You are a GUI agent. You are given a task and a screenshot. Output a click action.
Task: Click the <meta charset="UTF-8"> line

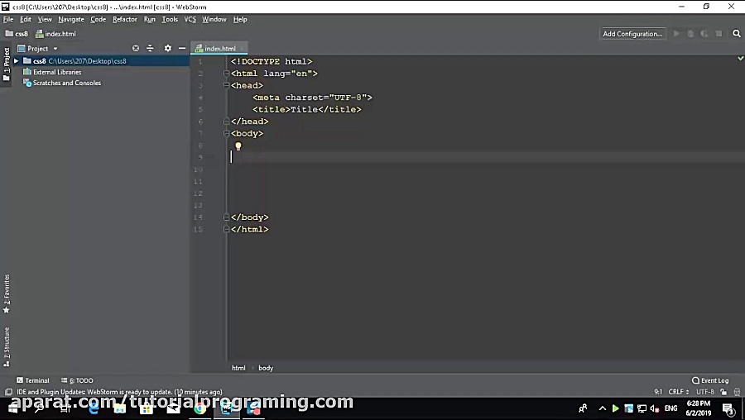point(312,98)
